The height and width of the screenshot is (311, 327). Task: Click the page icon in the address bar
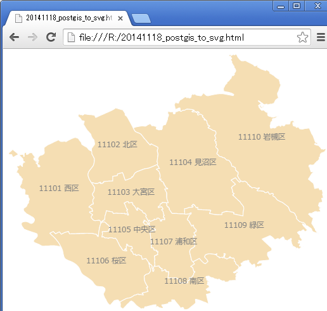click(x=71, y=37)
